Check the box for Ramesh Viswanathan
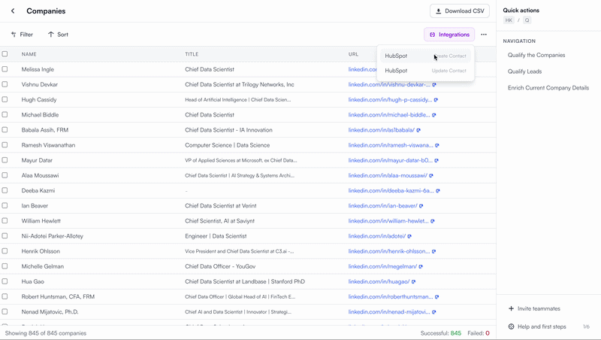 pyautogui.click(x=5, y=145)
